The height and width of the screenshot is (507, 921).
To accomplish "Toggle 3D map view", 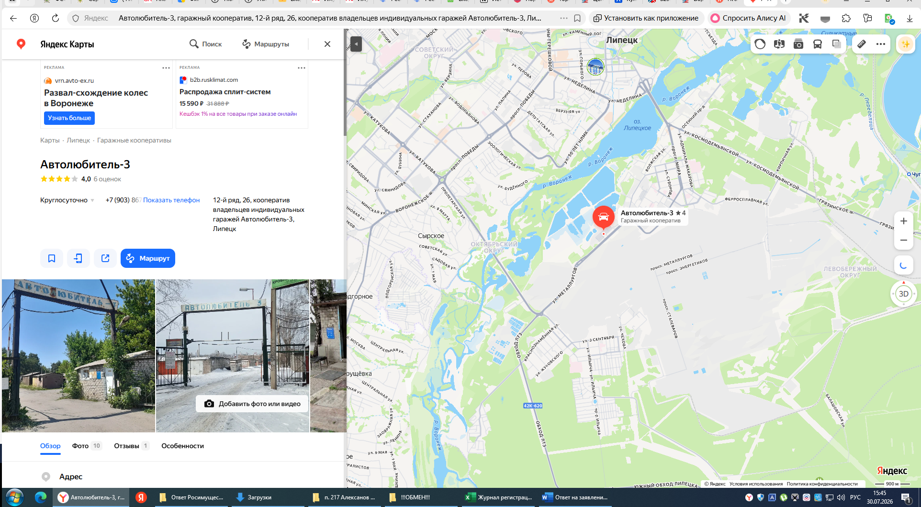I will tap(904, 294).
